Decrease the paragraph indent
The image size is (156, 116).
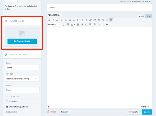pos(90,24)
